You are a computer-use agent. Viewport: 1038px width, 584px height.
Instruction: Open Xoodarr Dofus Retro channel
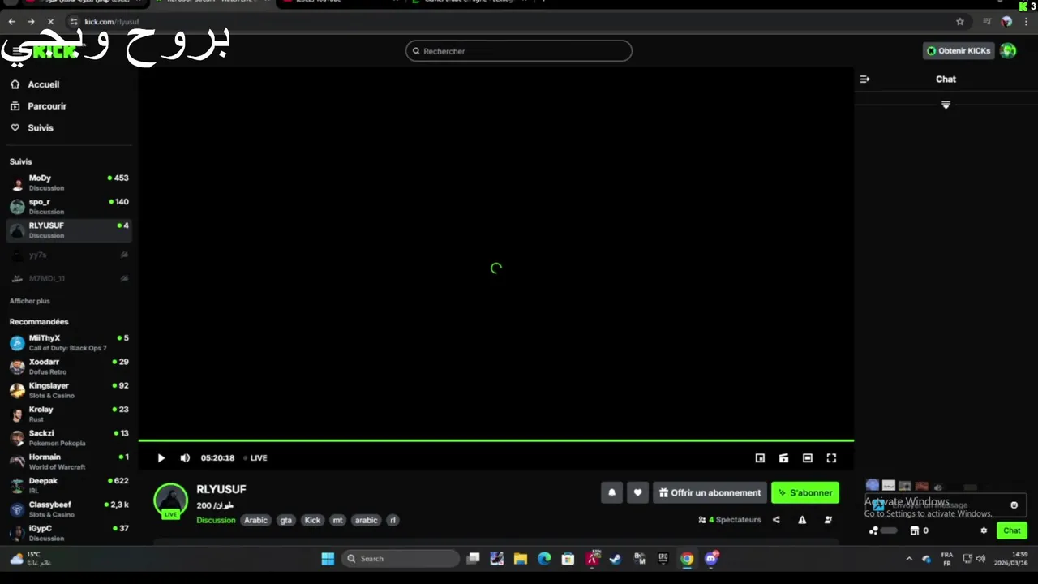pos(69,367)
